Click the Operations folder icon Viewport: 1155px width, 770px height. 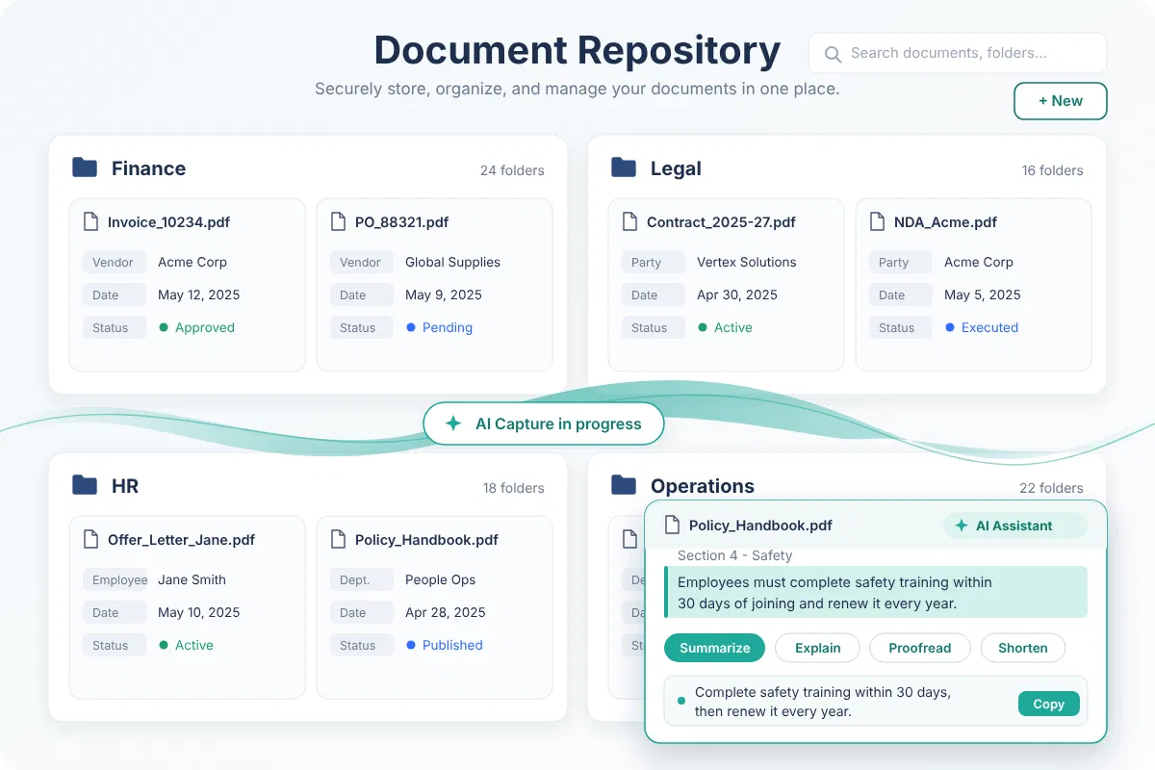click(x=624, y=485)
